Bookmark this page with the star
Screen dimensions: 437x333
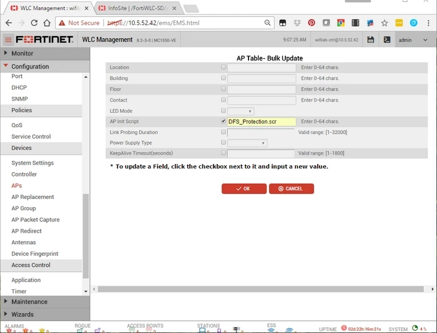(385, 23)
